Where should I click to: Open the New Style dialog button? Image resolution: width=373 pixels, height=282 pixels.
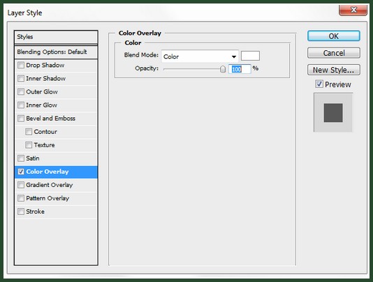[x=333, y=70]
